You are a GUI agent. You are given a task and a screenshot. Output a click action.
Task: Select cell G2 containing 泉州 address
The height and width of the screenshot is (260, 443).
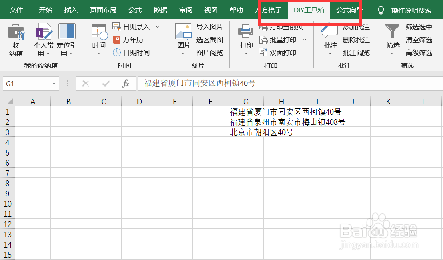(x=246, y=122)
